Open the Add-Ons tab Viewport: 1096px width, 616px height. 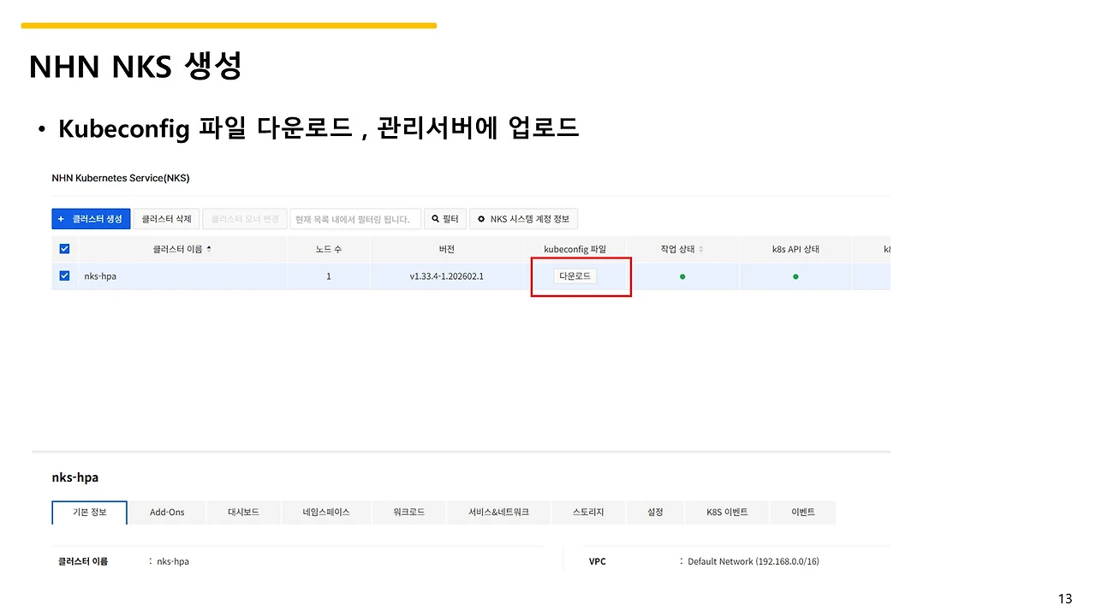(x=167, y=512)
